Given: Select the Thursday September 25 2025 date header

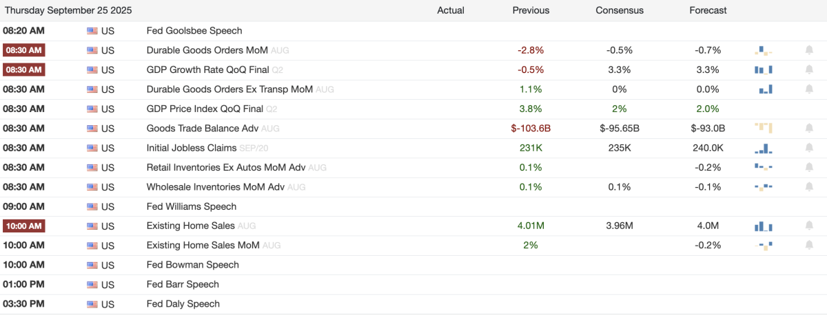Looking at the screenshot, I should click(68, 10).
